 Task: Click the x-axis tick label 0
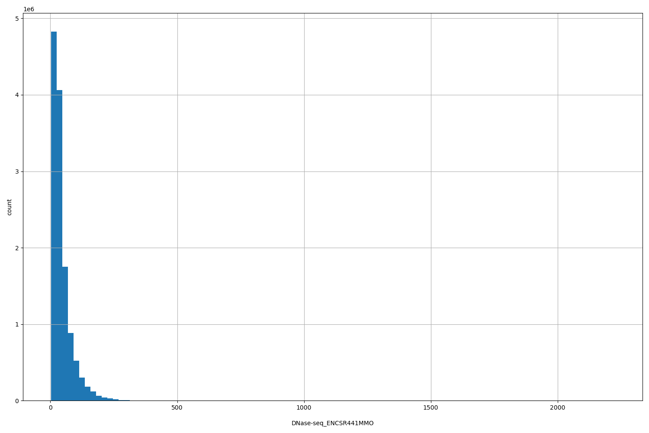51,408
